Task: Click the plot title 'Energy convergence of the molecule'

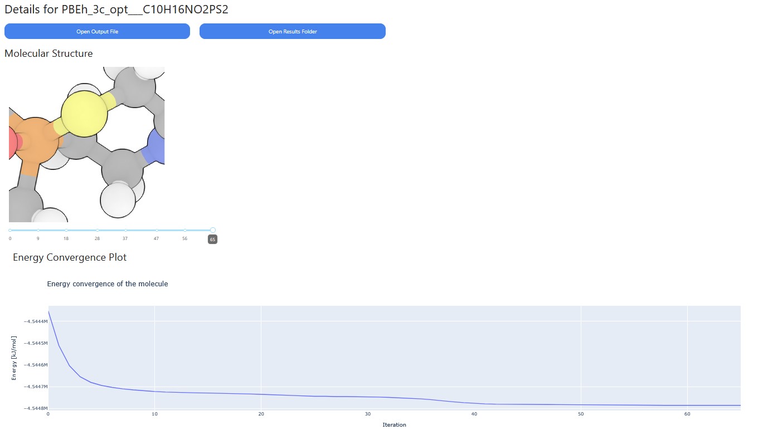Action: tap(108, 284)
